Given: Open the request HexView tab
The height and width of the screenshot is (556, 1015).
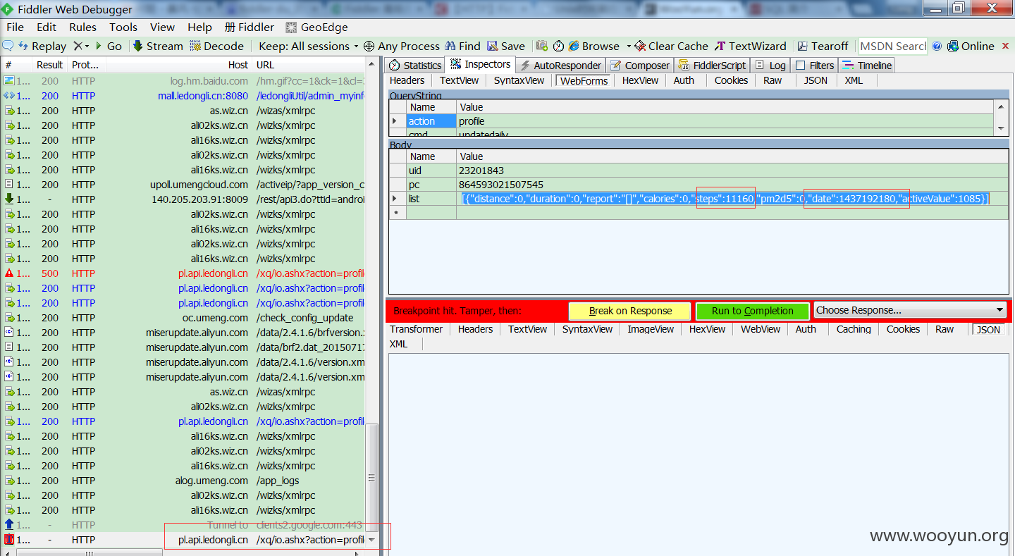Looking at the screenshot, I should [x=640, y=80].
